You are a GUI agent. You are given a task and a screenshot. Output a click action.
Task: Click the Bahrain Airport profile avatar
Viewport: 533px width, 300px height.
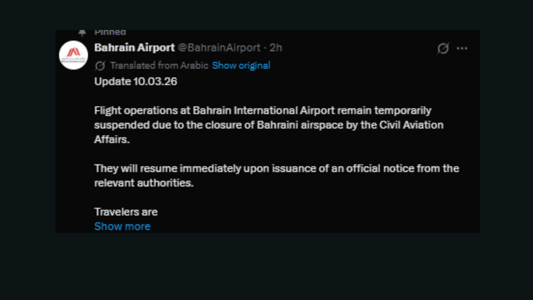point(73,55)
